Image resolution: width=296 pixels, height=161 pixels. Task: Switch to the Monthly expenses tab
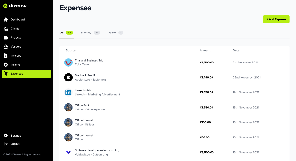86,33
